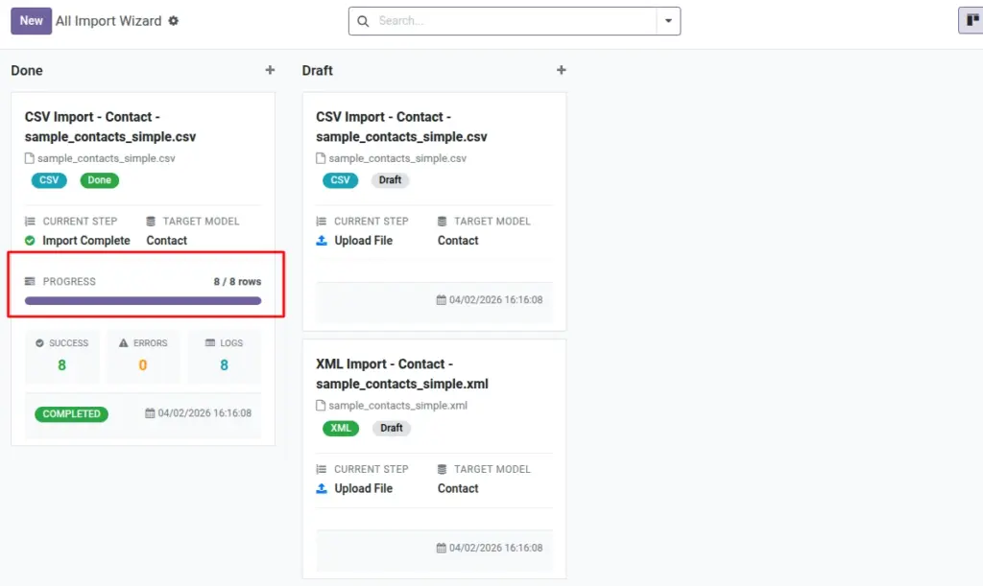The image size is (983, 586).
Task: Click the New button
Action: (32, 21)
